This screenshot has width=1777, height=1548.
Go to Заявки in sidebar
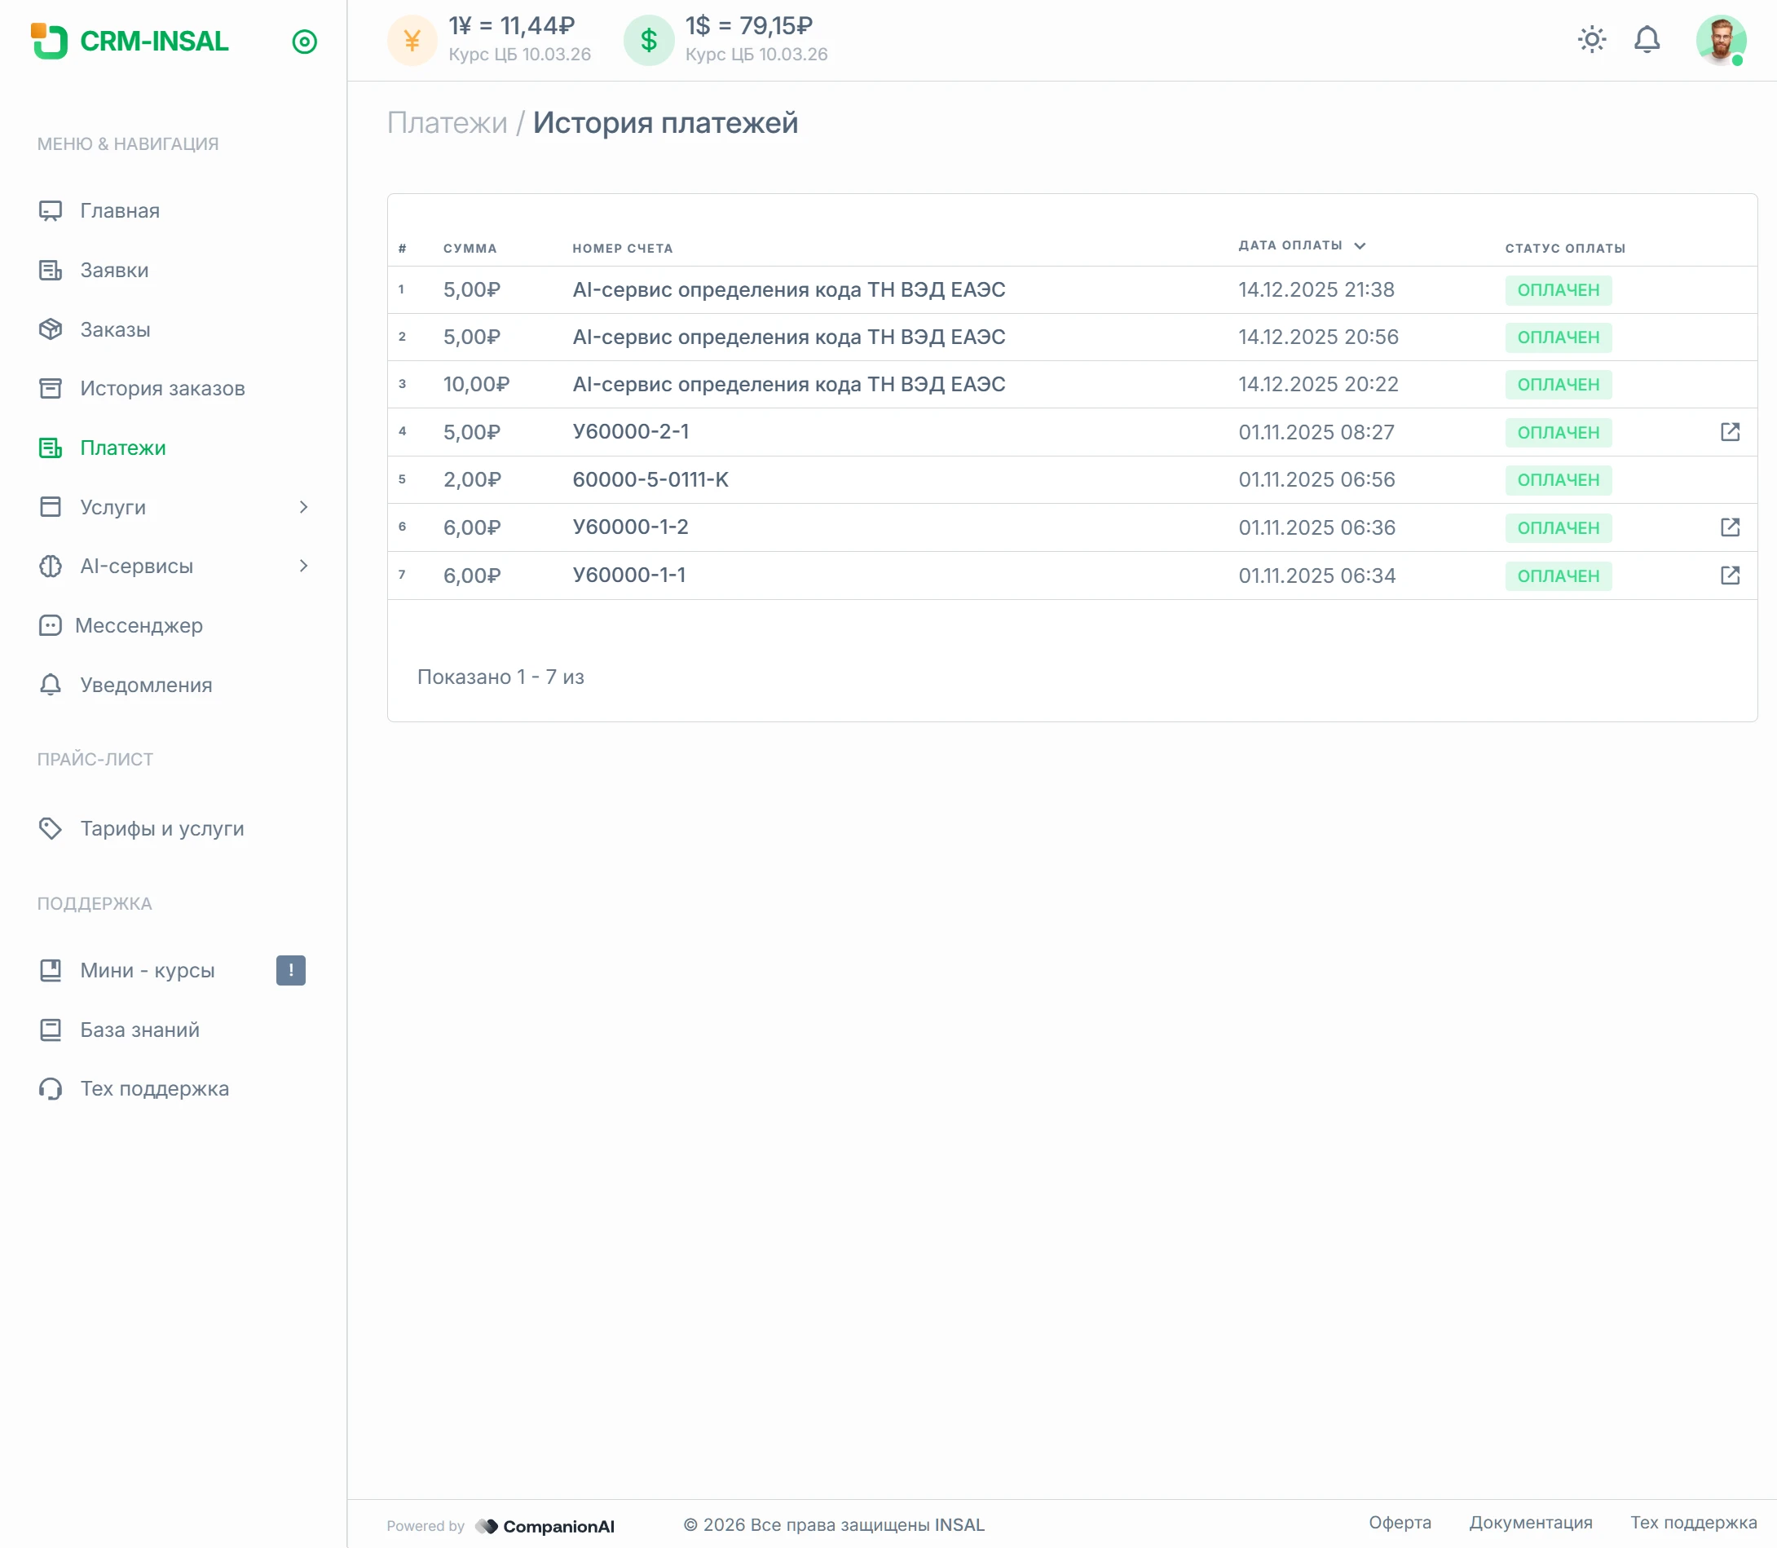[114, 271]
